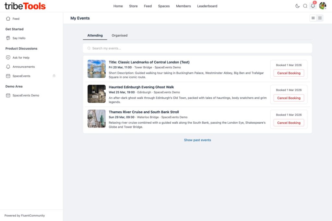The height and width of the screenshot is (221, 332).
Task: Click the tribeTools logo
Action: point(25,6)
